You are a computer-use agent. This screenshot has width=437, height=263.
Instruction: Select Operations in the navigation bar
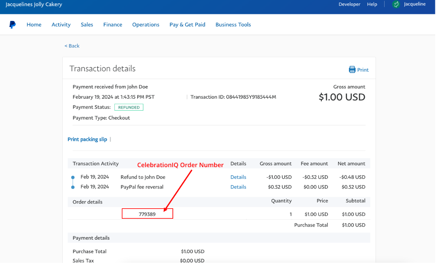[146, 25]
